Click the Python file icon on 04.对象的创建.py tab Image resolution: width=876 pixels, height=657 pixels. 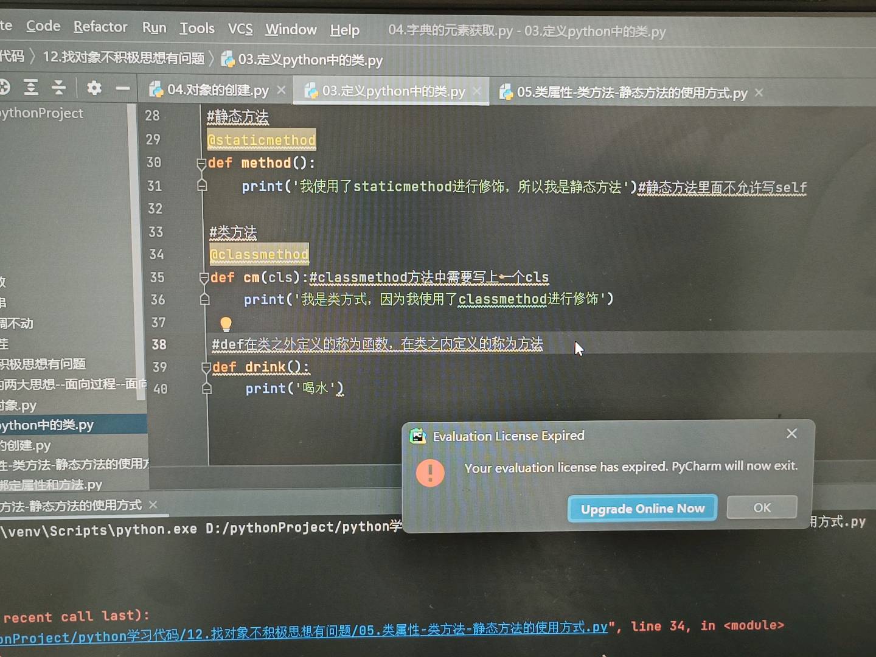point(156,90)
